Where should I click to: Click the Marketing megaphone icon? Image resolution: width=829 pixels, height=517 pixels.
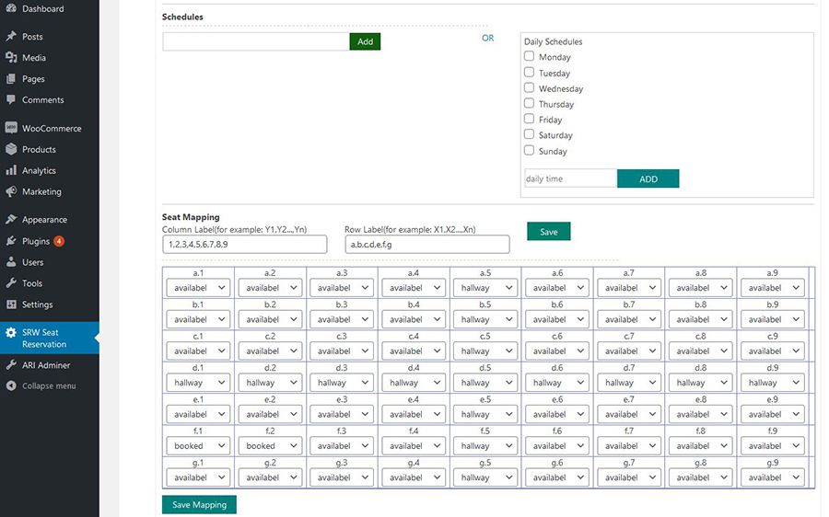[x=11, y=192]
